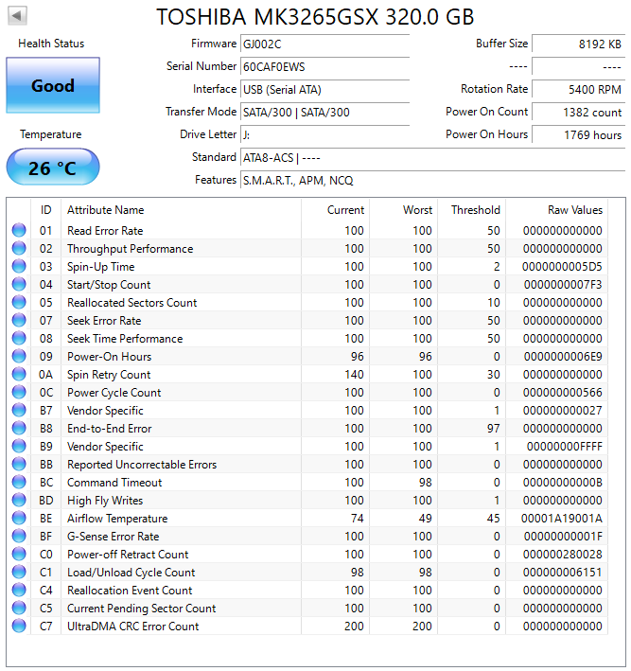Click the Current column header
This screenshot has width=631, height=671.
[x=336, y=210]
